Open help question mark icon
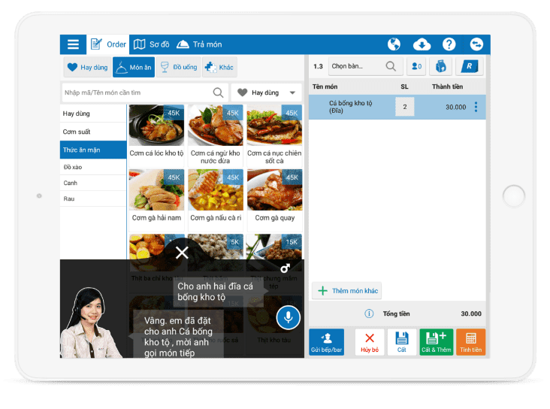The width and height of the screenshot is (550, 409). tap(449, 44)
